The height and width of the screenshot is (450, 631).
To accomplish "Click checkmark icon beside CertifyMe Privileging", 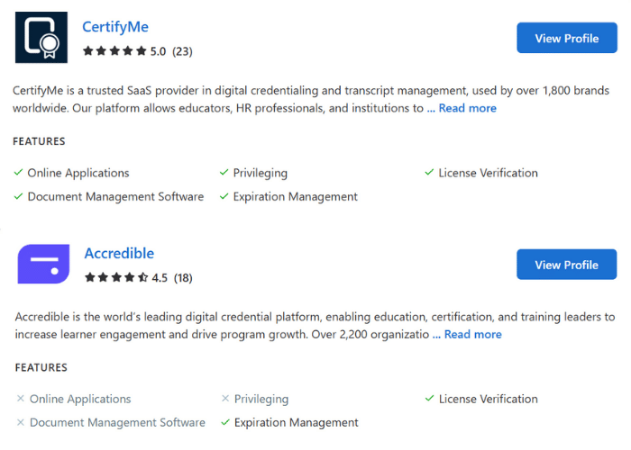I will coord(224,173).
